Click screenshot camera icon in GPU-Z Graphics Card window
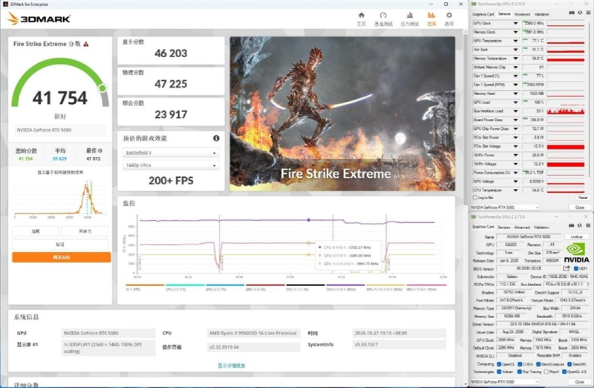 tap(571, 226)
